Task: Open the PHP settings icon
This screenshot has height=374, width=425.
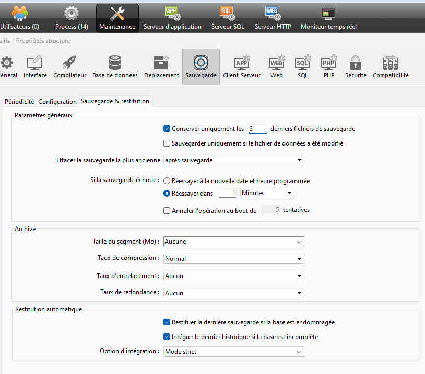Action: pyautogui.click(x=329, y=67)
